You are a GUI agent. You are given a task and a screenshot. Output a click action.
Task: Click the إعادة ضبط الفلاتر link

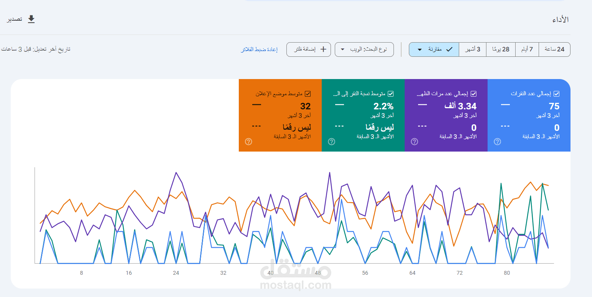pyautogui.click(x=259, y=50)
